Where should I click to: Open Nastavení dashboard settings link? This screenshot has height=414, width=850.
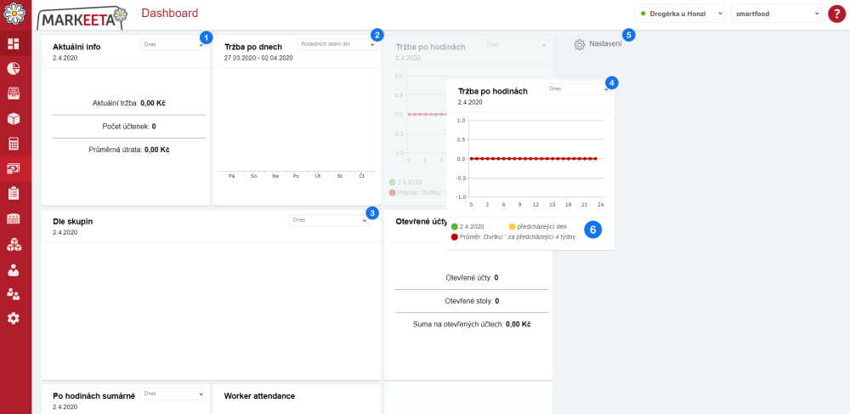[605, 44]
